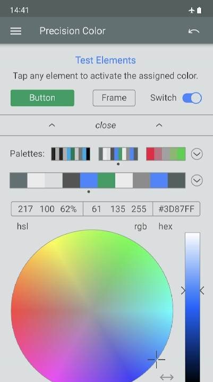Select the second gray-blue-green palette thumbnail
Image resolution: width=213 pixels, height=382 pixels.
point(118,154)
